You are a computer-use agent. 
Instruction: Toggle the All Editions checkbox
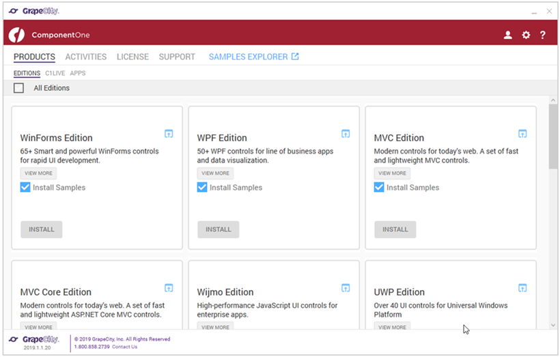(x=18, y=88)
